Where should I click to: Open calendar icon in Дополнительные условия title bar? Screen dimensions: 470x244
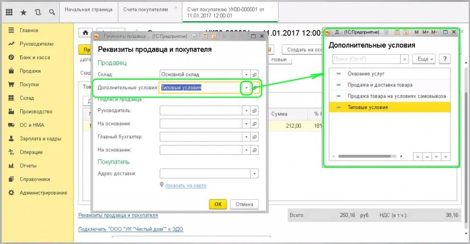point(406,32)
